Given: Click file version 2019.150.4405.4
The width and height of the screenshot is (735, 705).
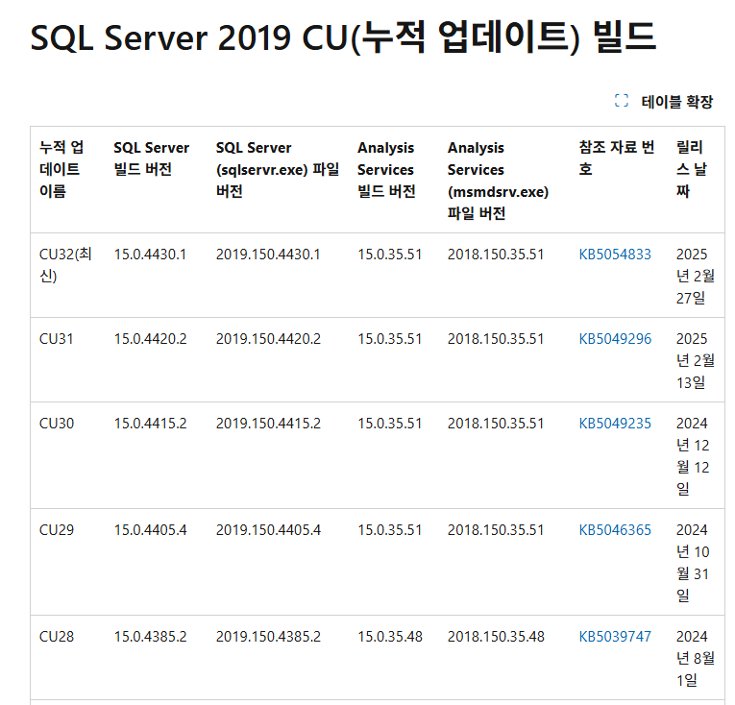Looking at the screenshot, I should [x=268, y=530].
